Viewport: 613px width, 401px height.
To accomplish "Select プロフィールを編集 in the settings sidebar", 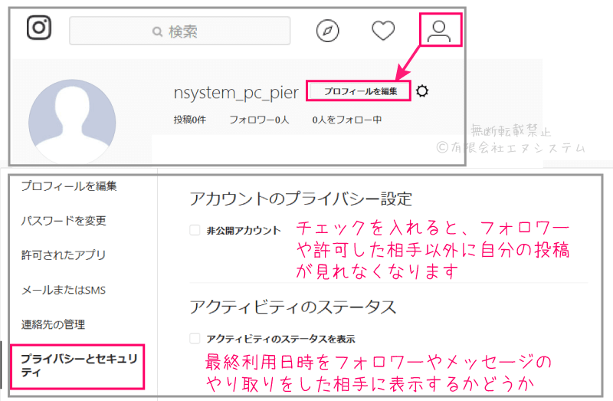I will [x=69, y=186].
